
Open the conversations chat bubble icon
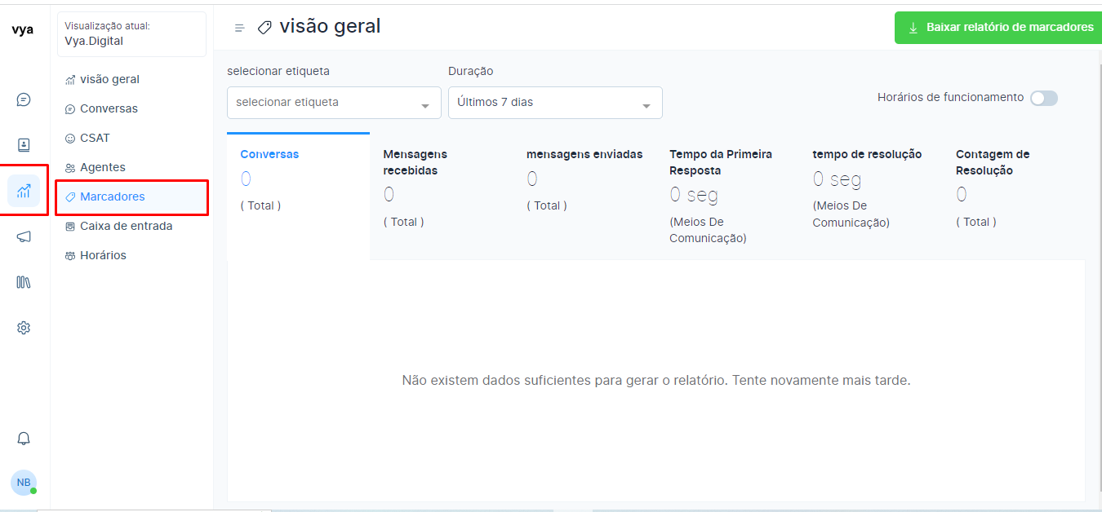[24, 99]
